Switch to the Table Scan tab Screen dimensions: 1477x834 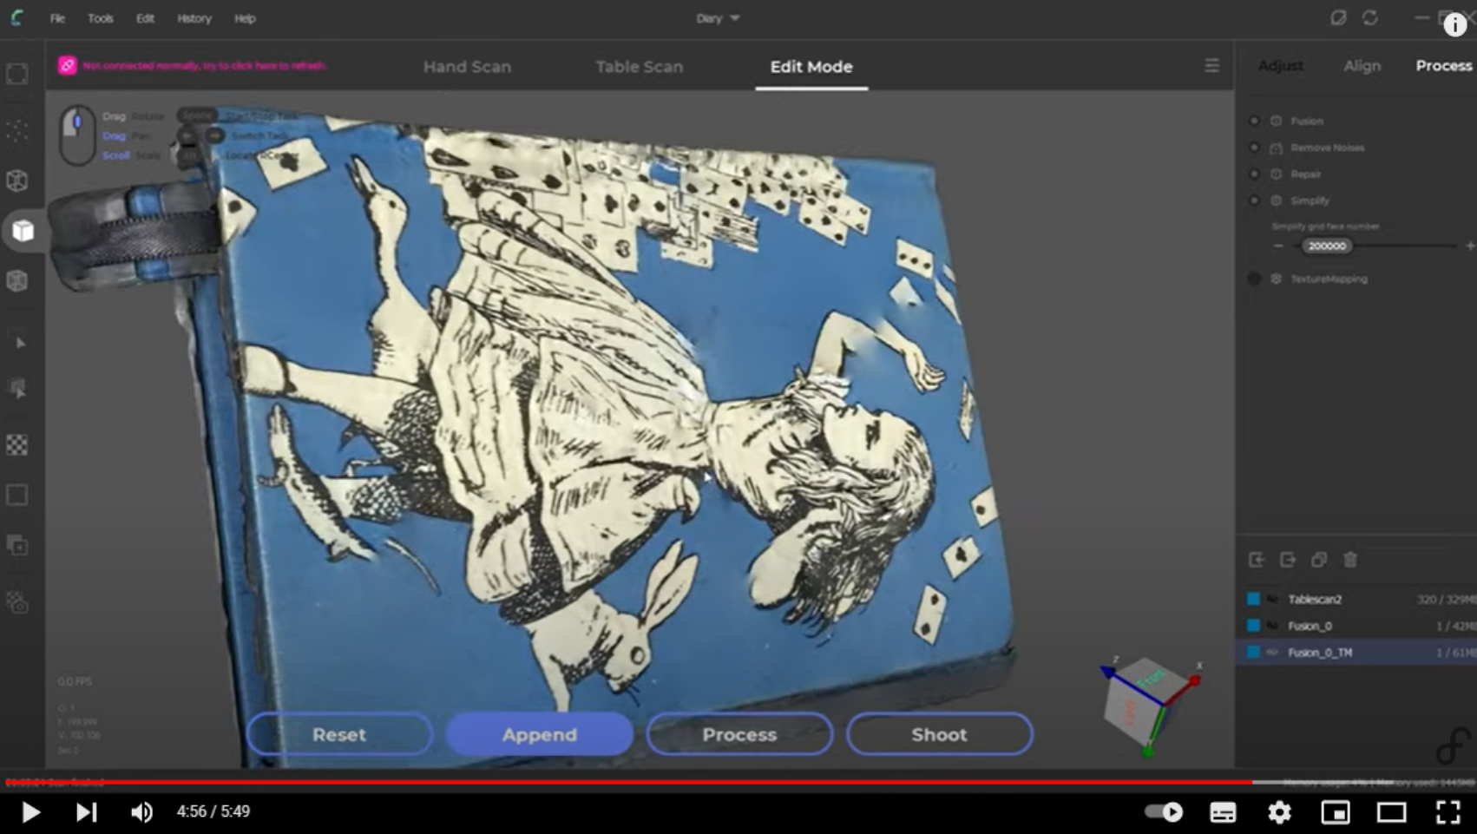click(639, 66)
